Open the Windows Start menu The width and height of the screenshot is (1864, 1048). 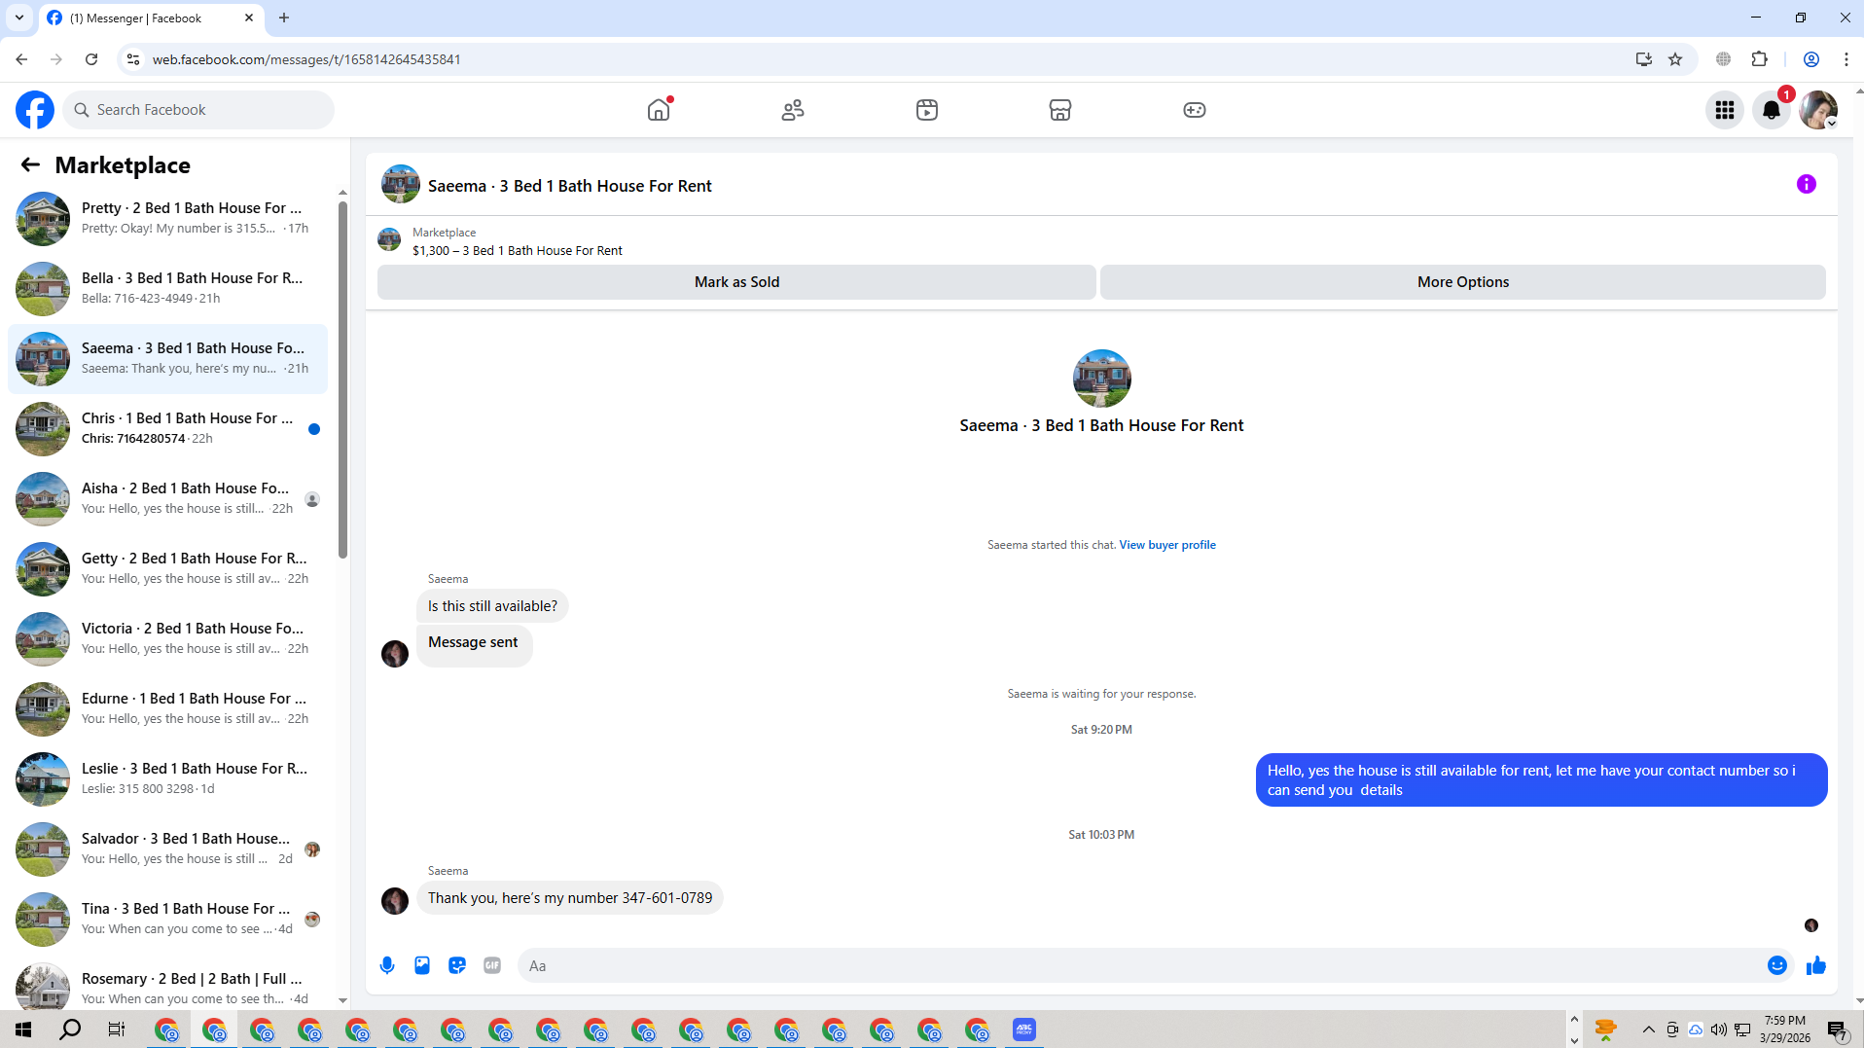pos(23,1030)
